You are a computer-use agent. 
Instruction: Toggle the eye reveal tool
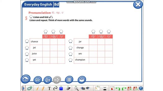[x=88, y=88]
